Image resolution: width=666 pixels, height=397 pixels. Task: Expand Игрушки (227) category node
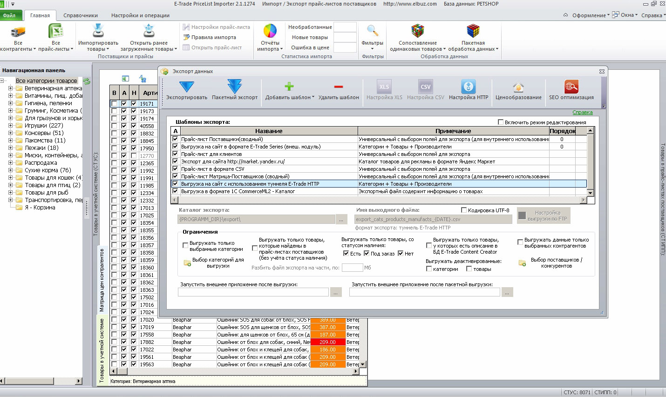tap(10, 126)
